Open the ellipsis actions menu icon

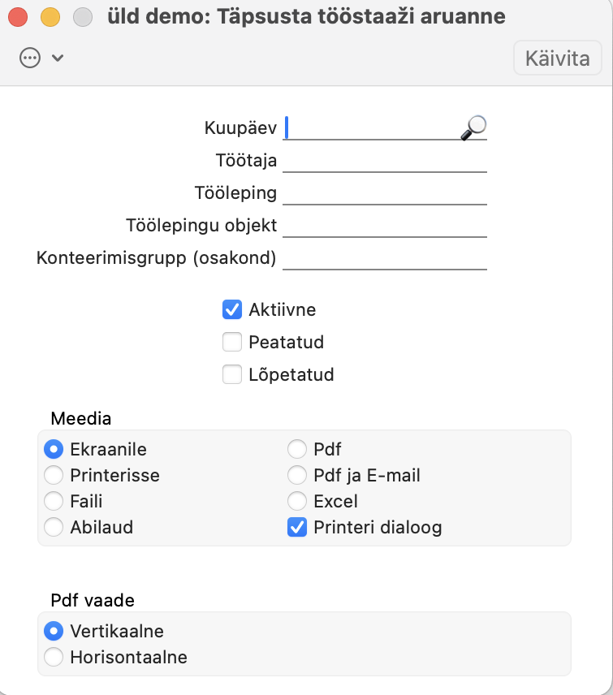coord(30,58)
